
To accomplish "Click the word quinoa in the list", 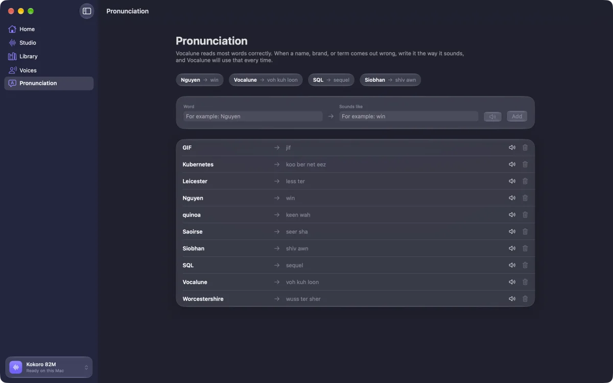I will point(192,215).
